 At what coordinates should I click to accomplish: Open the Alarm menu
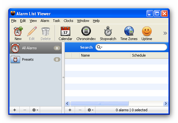(x=45, y=21)
